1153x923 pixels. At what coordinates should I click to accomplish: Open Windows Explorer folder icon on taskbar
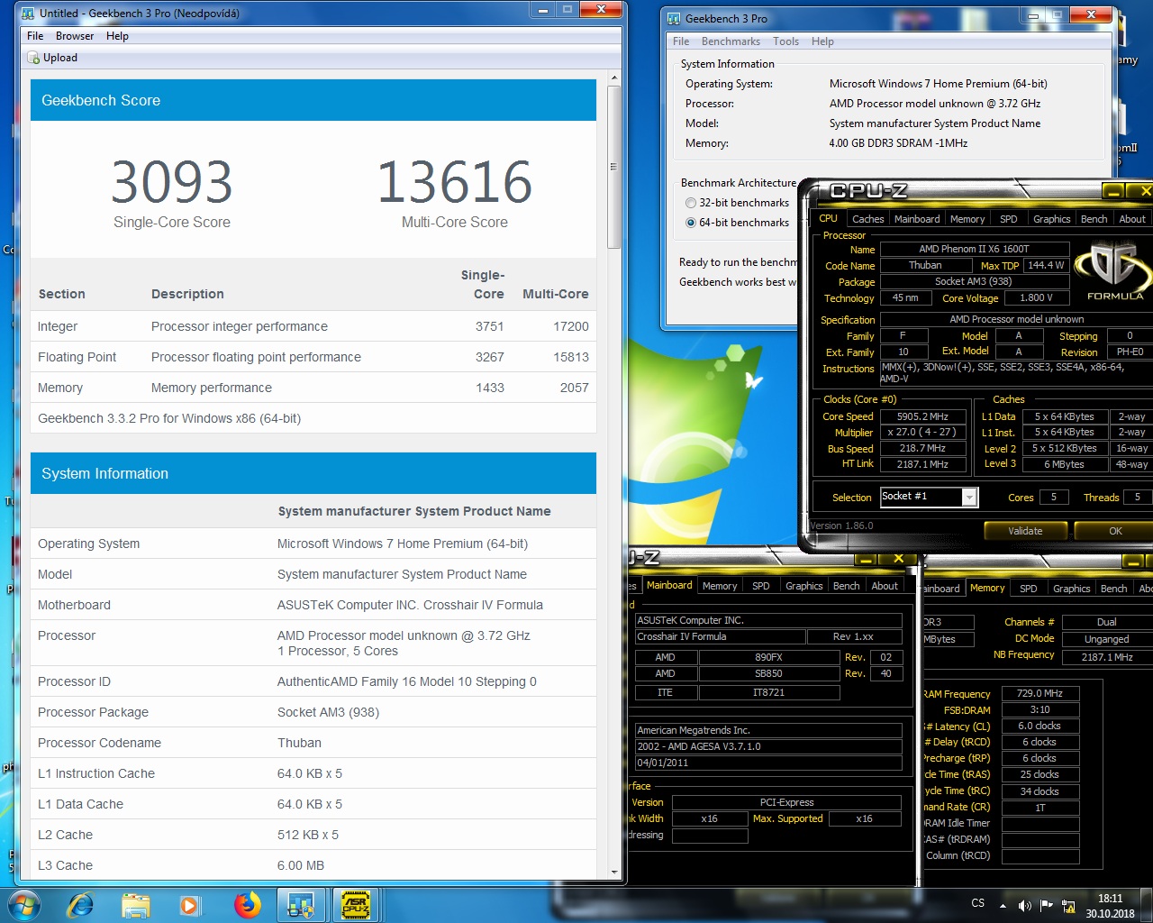135,905
